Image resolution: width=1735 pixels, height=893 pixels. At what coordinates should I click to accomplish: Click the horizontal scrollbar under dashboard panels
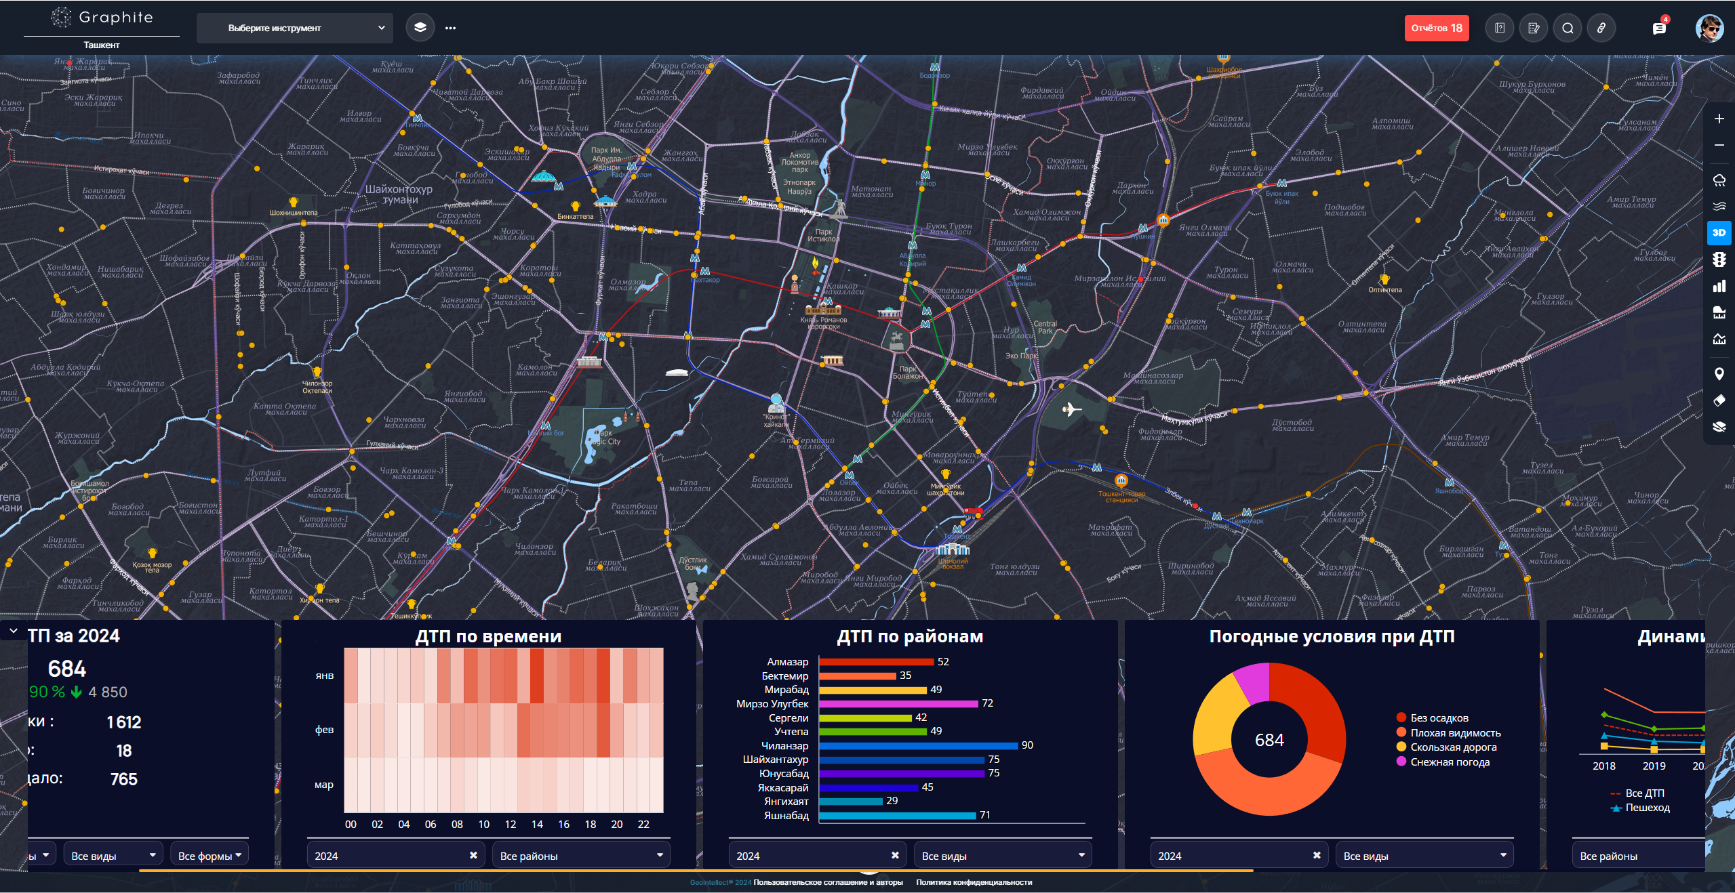pos(696,871)
